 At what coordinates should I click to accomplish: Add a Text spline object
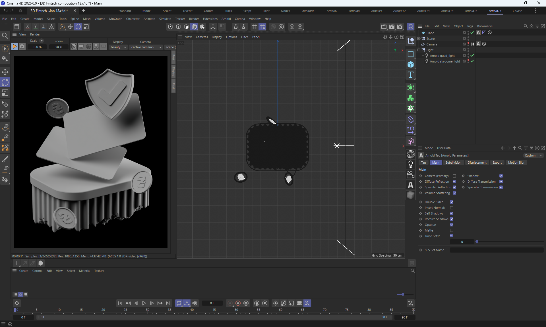tap(410, 75)
